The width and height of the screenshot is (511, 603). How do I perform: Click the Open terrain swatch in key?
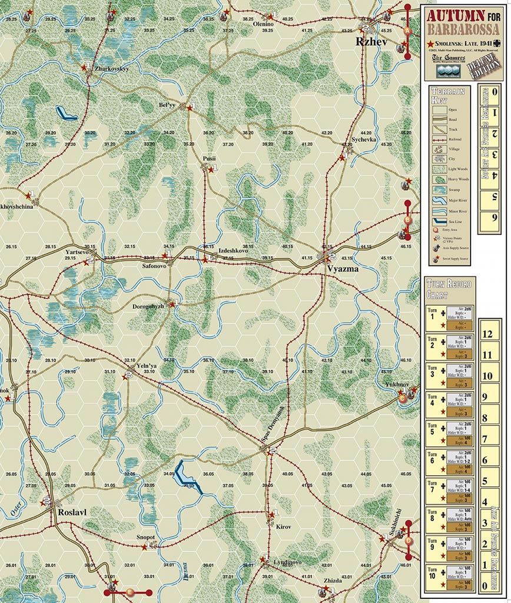tap(439, 110)
